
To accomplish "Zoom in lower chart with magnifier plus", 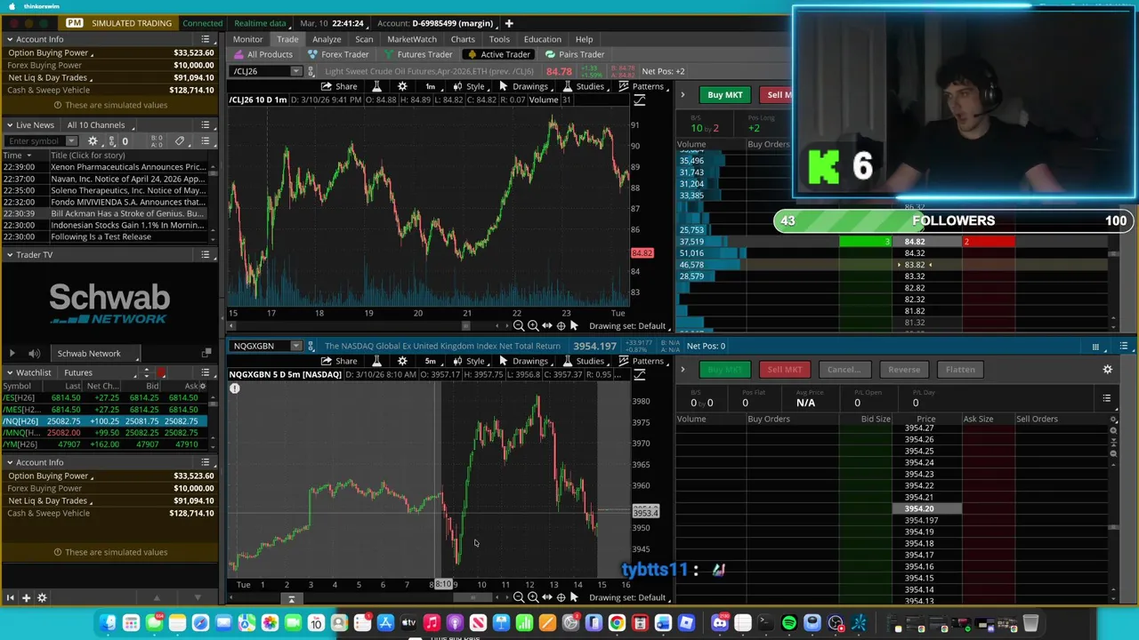I will pyautogui.click(x=532, y=597).
